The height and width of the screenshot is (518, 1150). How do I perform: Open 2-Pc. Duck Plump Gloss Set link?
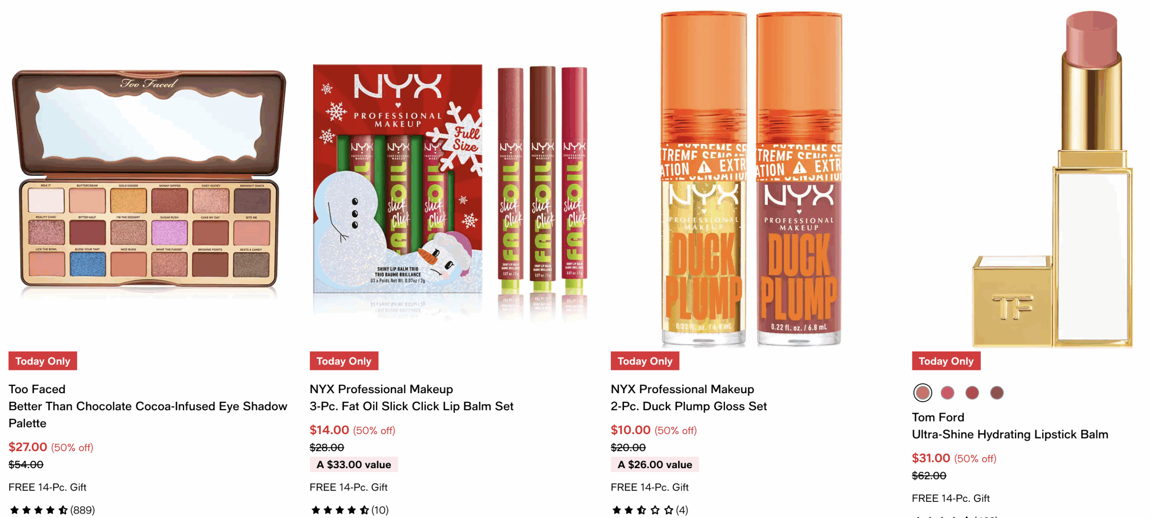pos(688,406)
